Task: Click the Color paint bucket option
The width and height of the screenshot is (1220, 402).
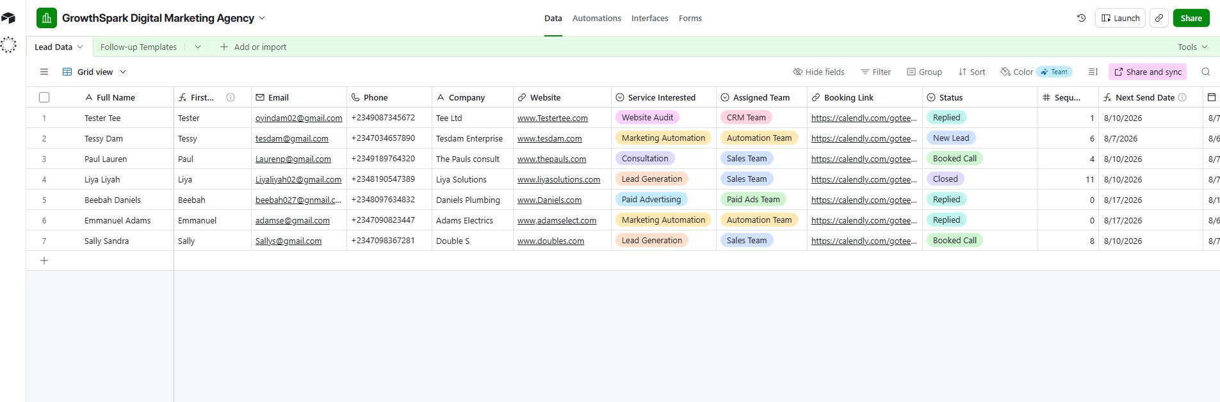Action: [x=1017, y=72]
